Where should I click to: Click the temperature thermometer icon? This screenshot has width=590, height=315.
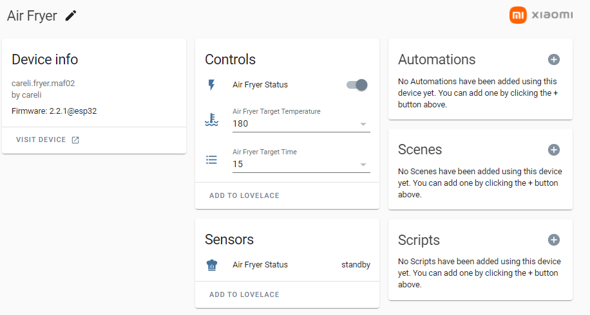[212, 120]
